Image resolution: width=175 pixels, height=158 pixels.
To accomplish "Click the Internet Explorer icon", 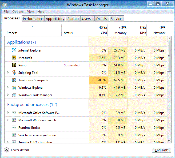I will (x=14, y=50).
